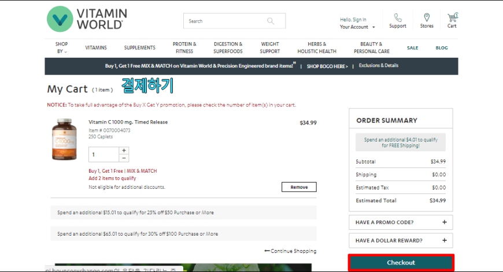Remove the Vitamin C item from cart
This screenshot has width=503, height=272.
pos(299,187)
